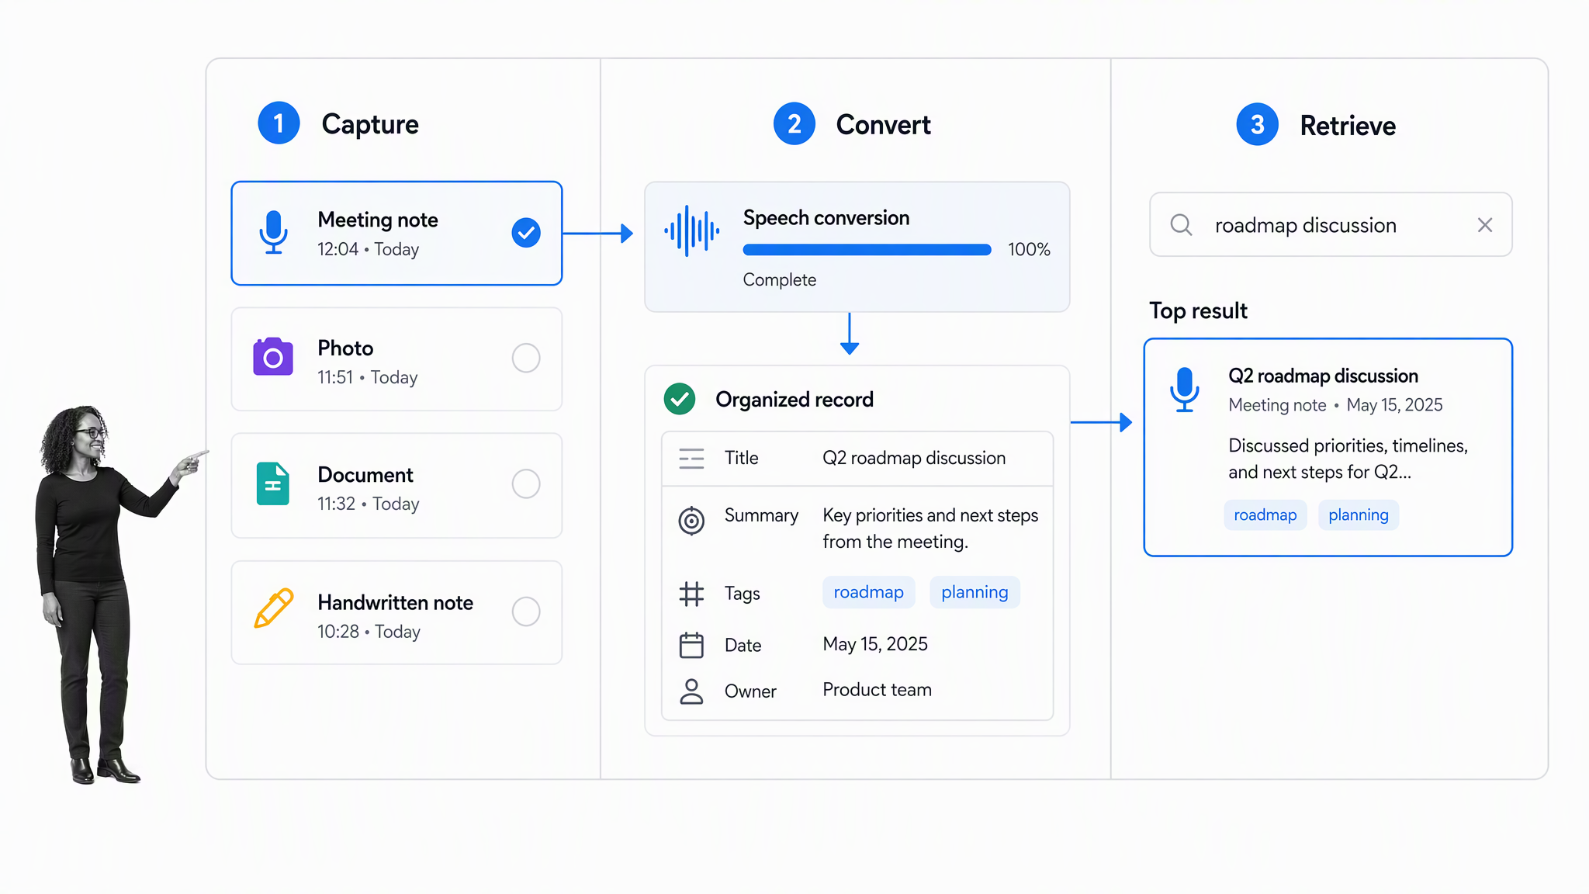Click the roadmap tag in Top result card
This screenshot has width=1589, height=894.
(x=1265, y=515)
